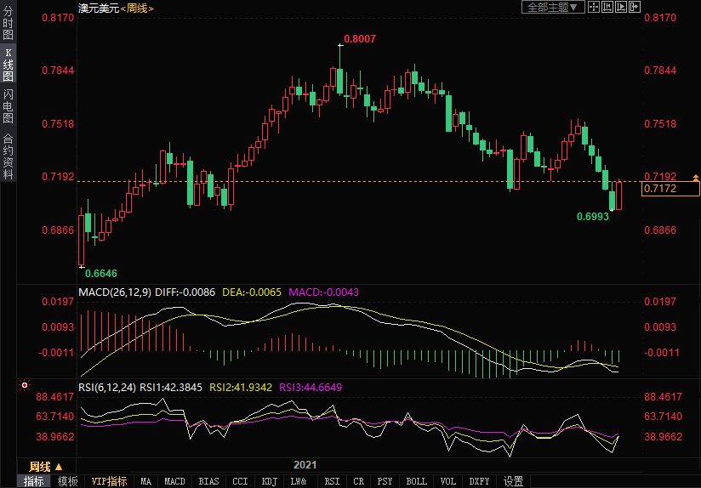Click the 0.8007 high point candlestick label
This screenshot has height=488, width=701.
pos(359,39)
